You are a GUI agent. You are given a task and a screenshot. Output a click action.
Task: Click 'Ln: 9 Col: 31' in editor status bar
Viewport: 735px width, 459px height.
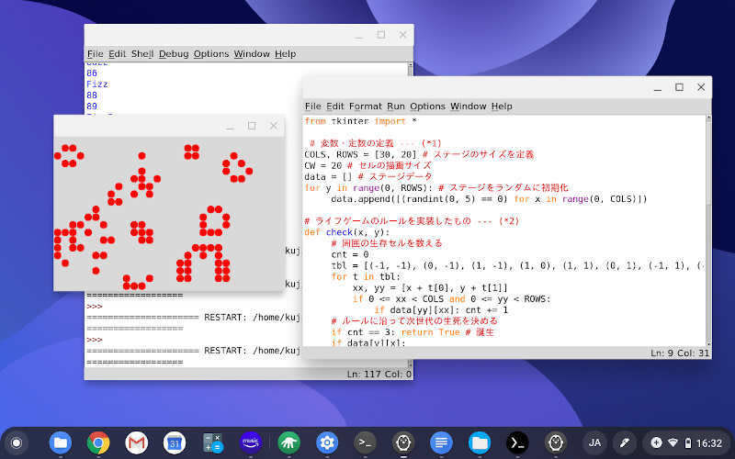pos(680,353)
